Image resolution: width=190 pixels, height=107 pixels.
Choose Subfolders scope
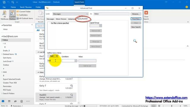pos(22,15)
